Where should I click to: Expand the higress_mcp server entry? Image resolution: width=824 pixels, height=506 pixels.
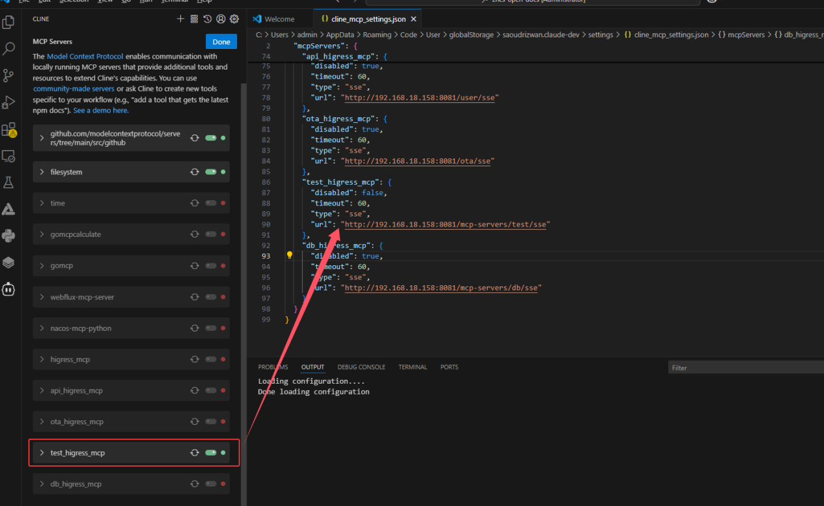[42, 359]
